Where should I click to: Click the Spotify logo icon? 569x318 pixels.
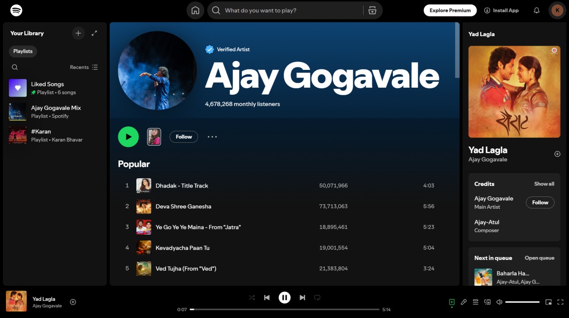(x=16, y=10)
